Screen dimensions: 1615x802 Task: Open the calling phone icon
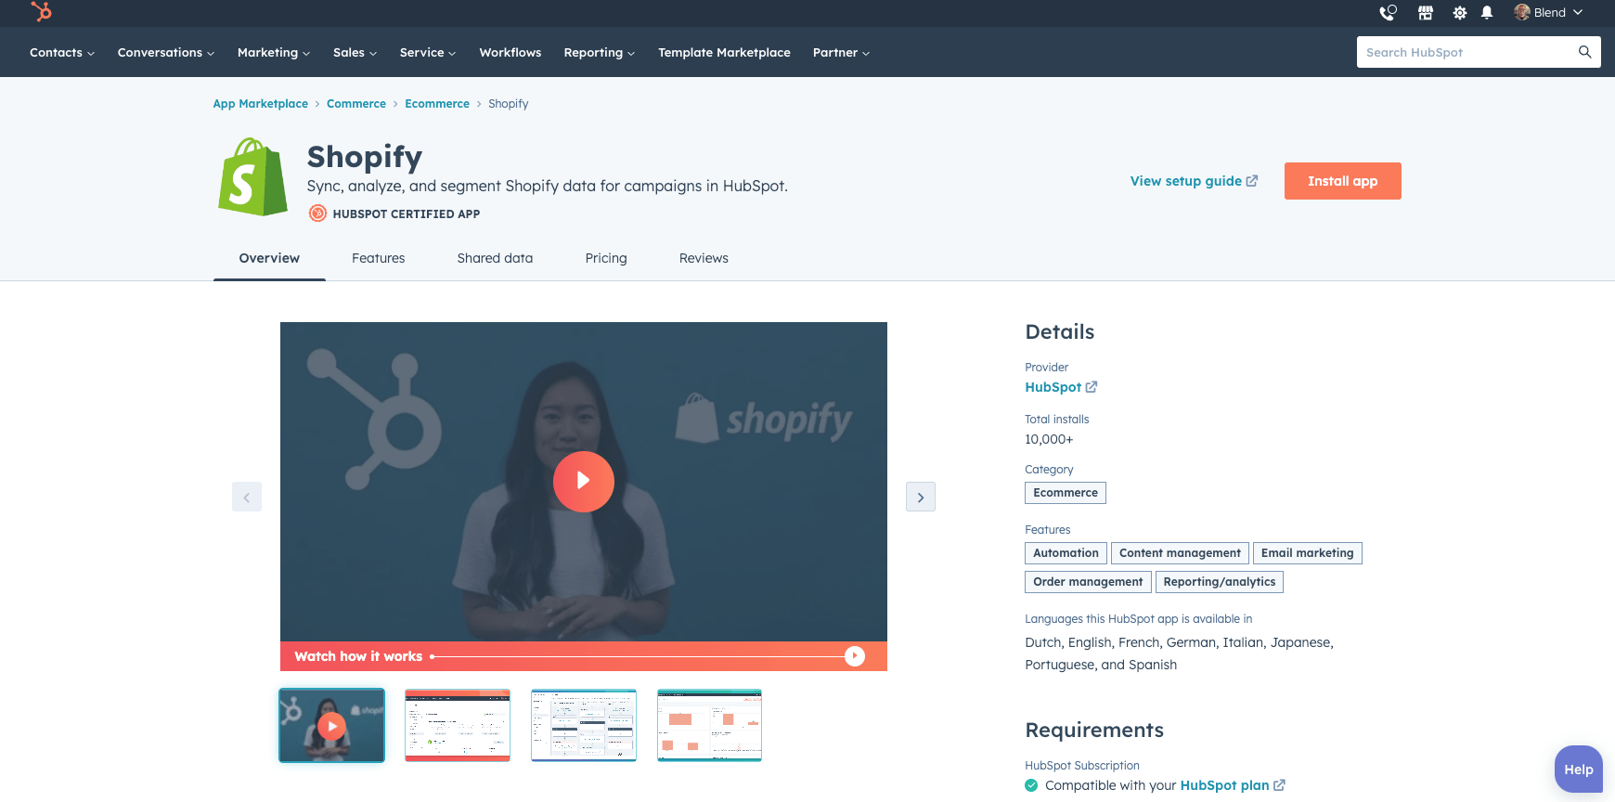pyautogui.click(x=1388, y=13)
